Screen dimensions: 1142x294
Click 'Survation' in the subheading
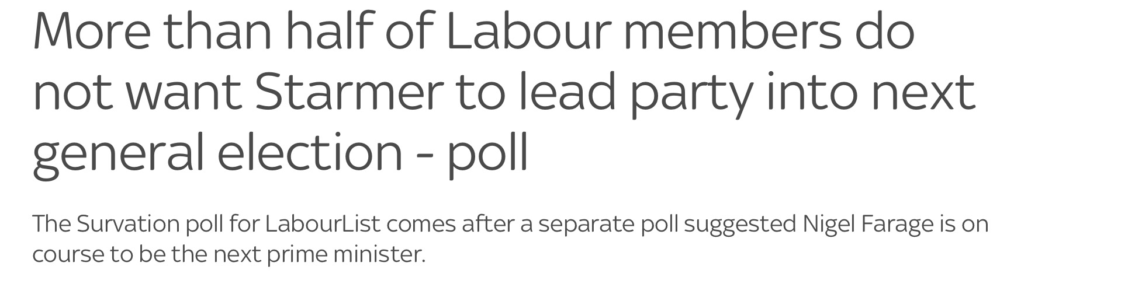point(129,224)
